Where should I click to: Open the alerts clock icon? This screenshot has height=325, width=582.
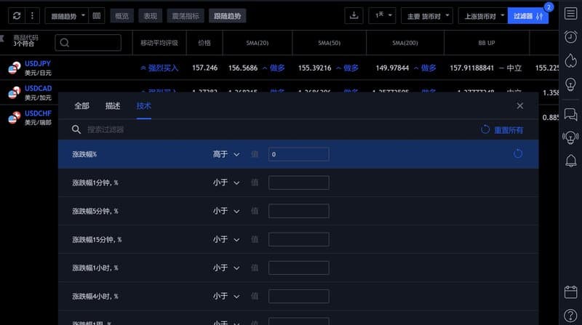click(570, 37)
